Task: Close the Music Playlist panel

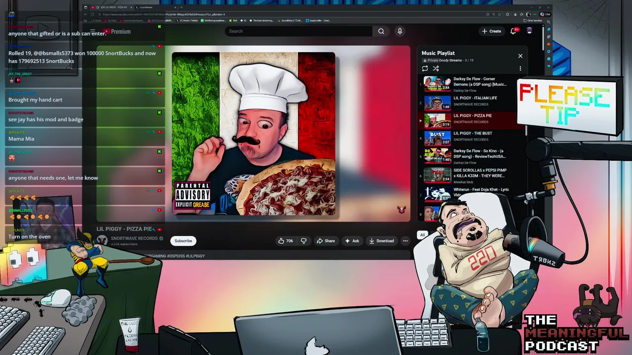Action: click(520, 56)
